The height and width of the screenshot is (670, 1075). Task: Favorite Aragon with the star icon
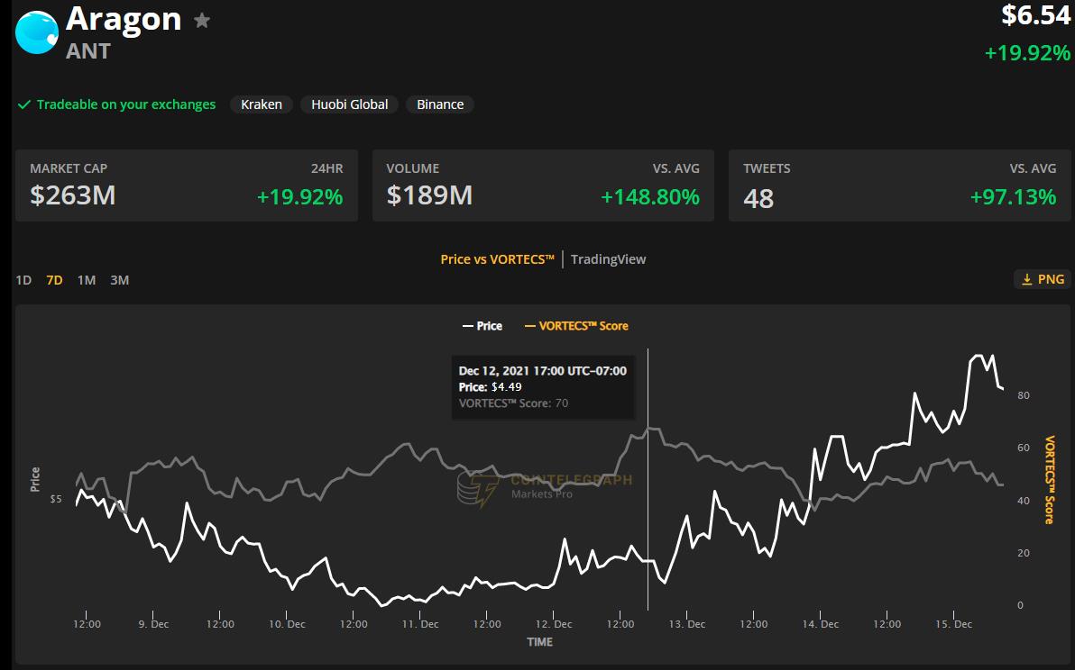[202, 21]
